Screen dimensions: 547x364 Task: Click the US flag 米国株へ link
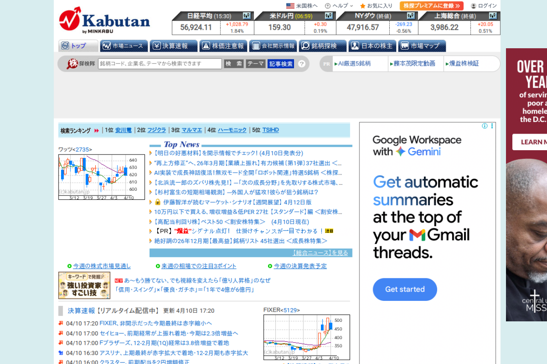pyautogui.click(x=302, y=6)
